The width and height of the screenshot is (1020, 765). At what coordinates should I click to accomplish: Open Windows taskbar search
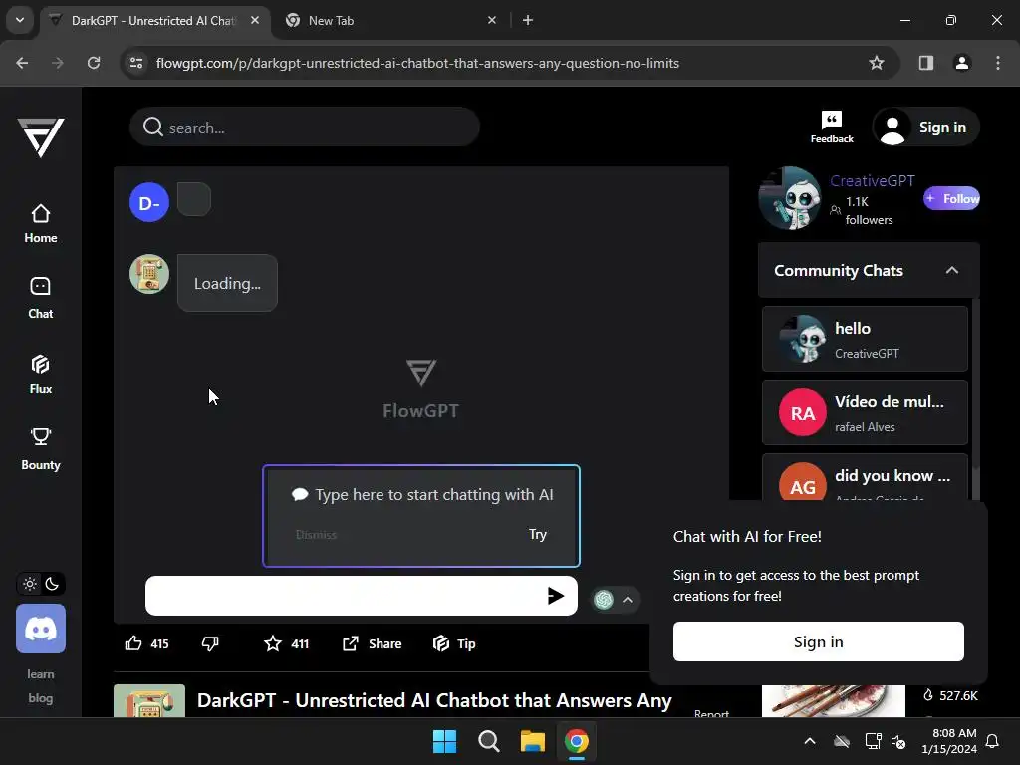point(488,741)
